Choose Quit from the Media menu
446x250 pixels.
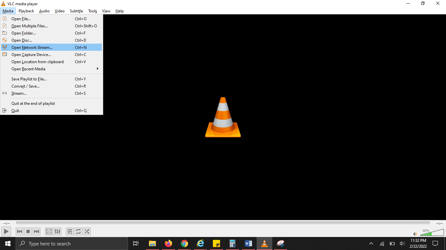coord(52,111)
